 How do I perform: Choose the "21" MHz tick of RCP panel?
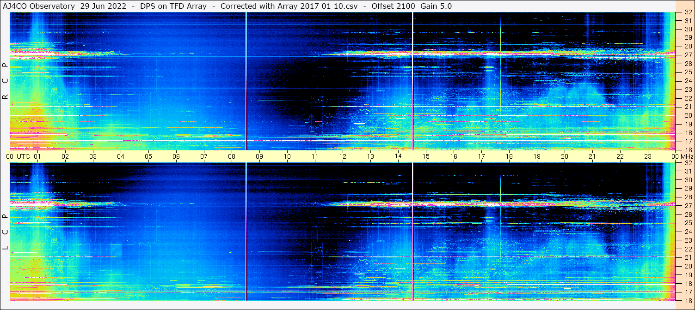pos(688,107)
